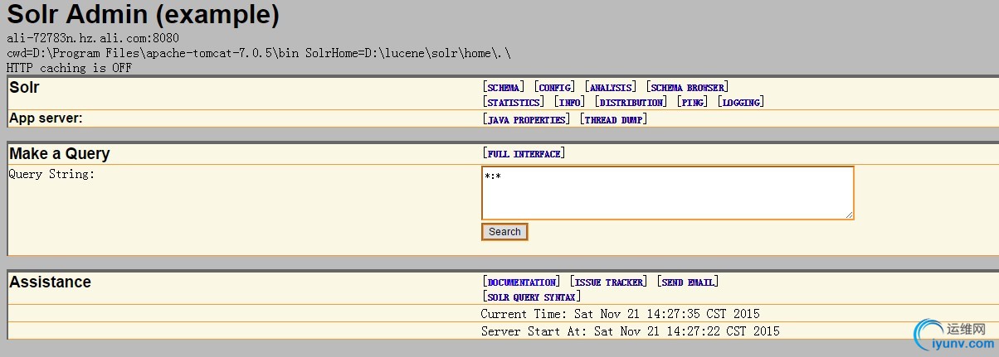The image size is (999, 357).
Task: Click the SEND EMAIL link
Action: pyautogui.click(x=688, y=282)
